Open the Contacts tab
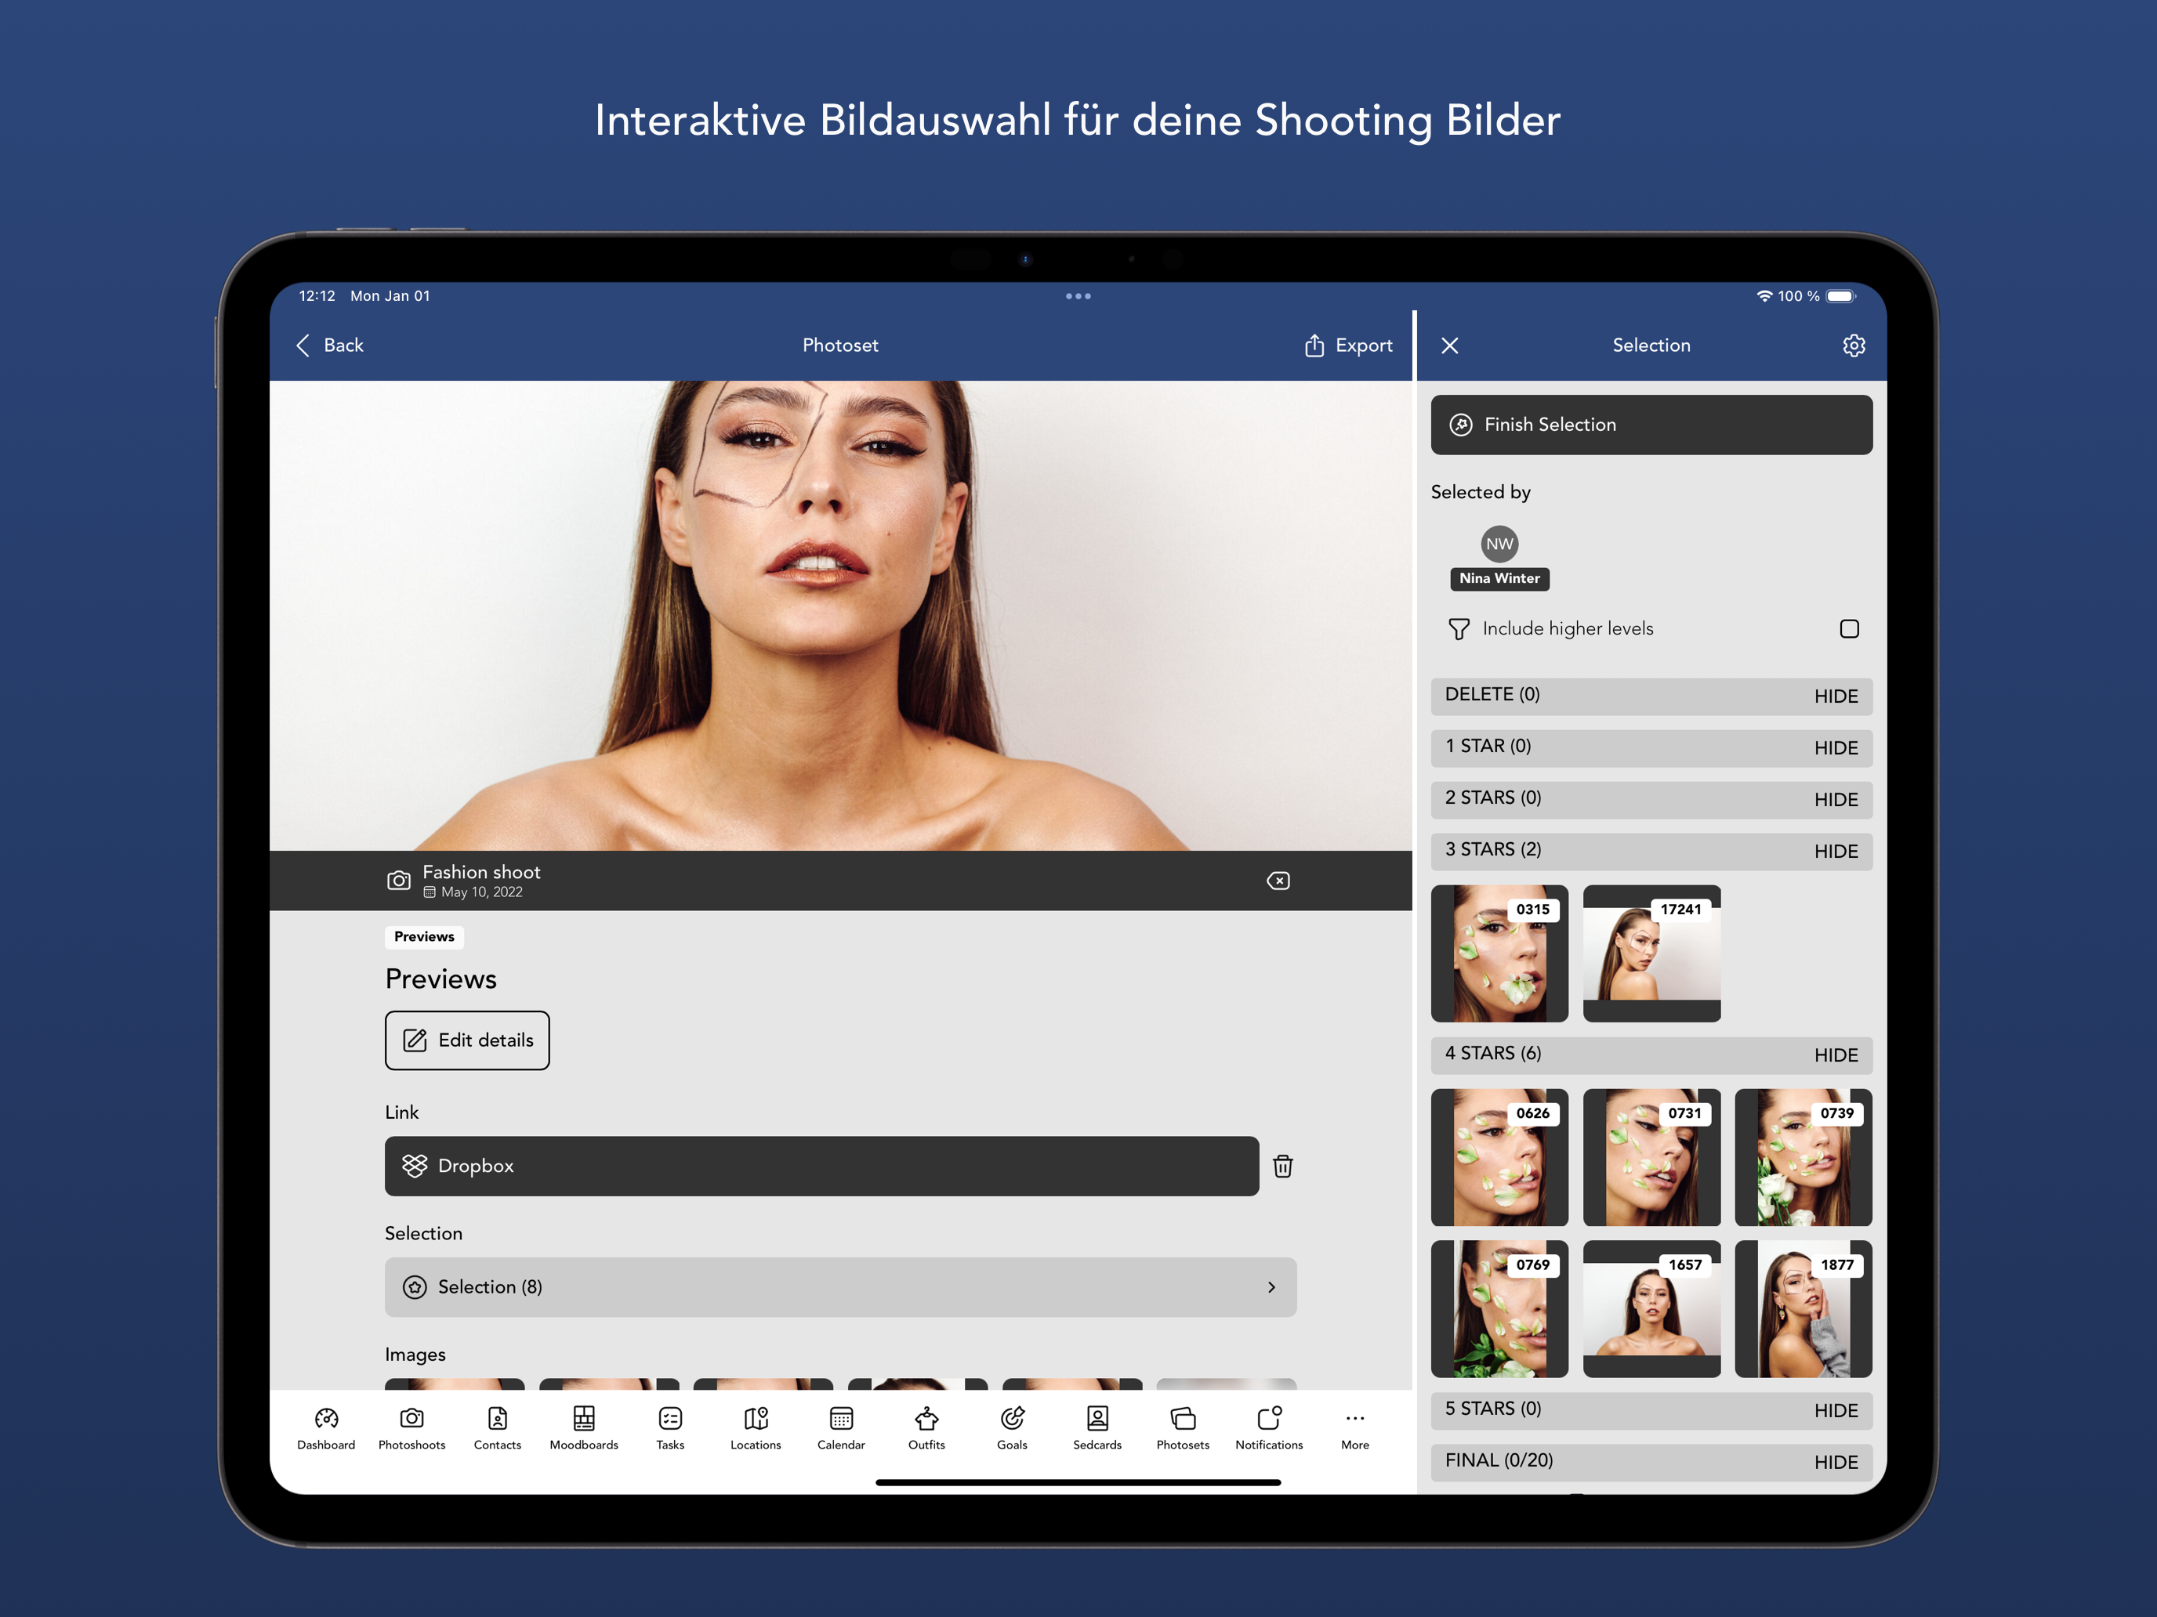This screenshot has height=1617, width=2157. 498,1428
